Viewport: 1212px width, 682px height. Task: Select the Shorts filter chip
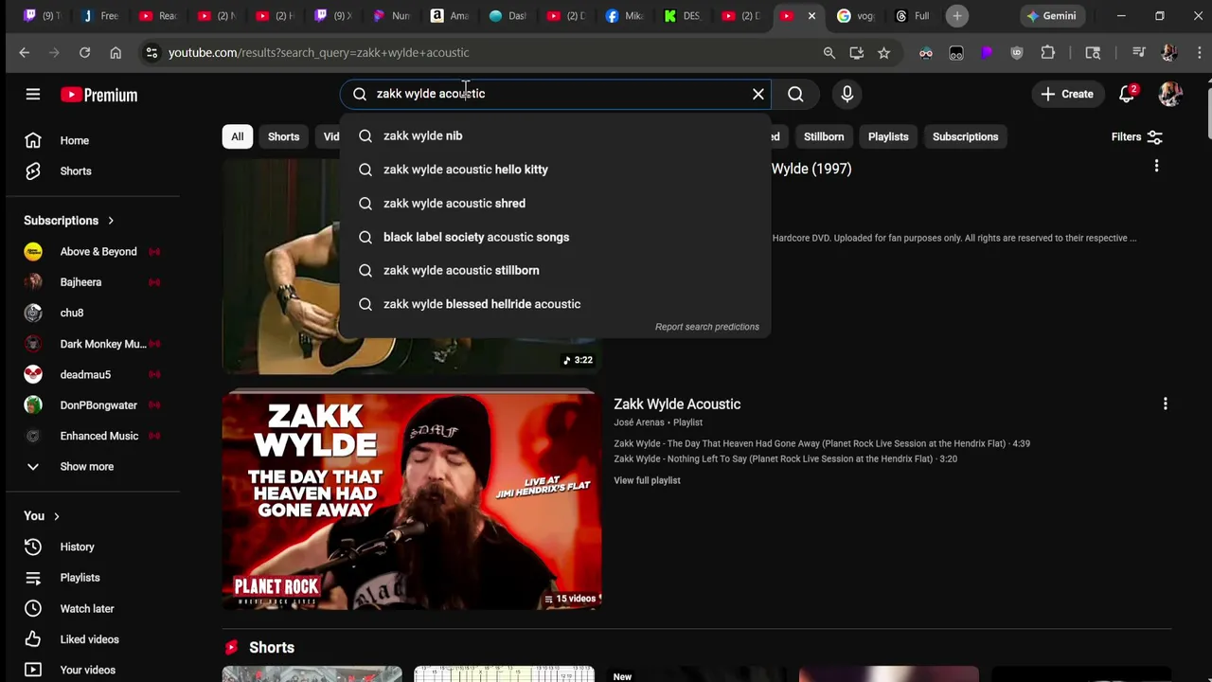pyautogui.click(x=283, y=136)
